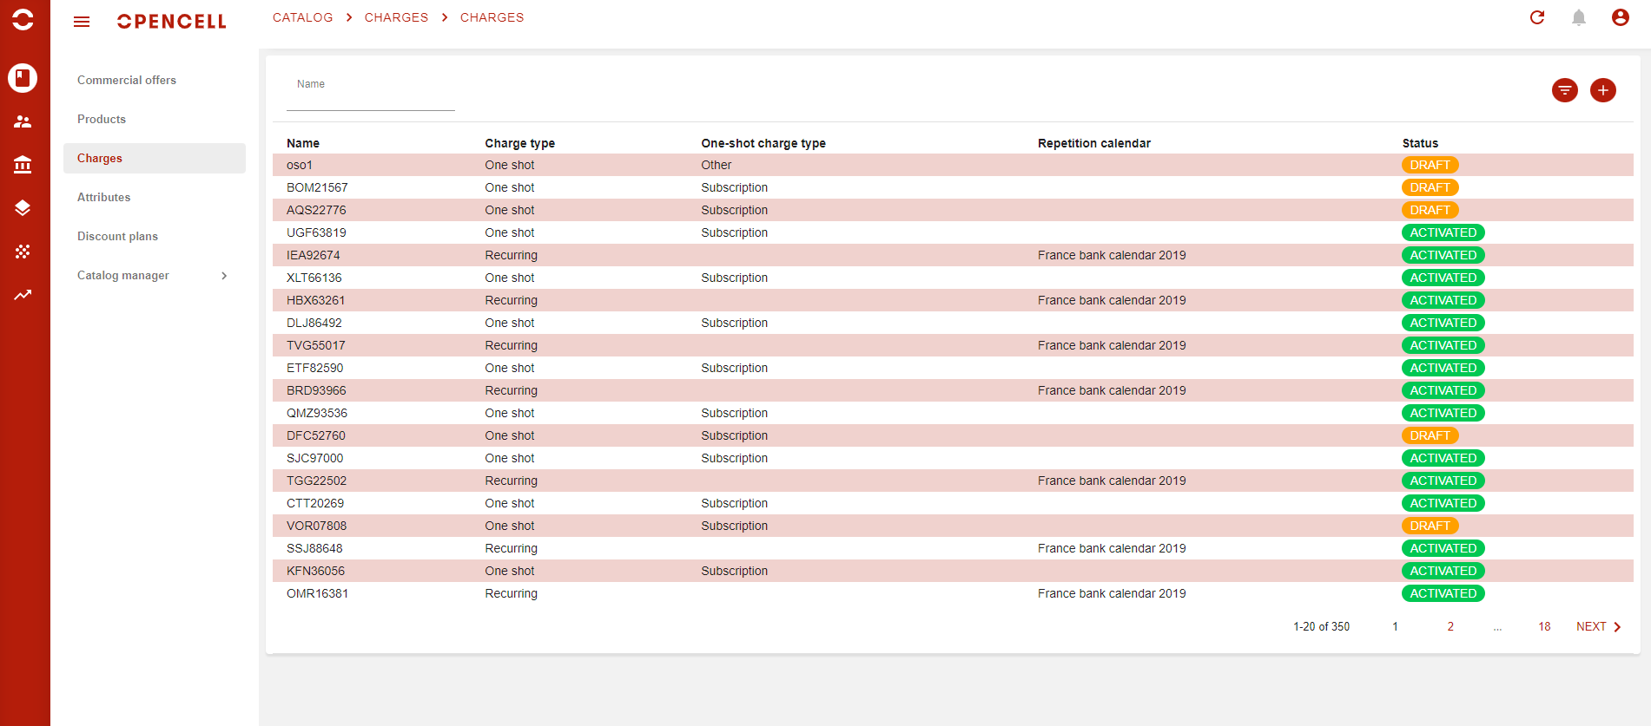Open the user account profile icon
1651x726 pixels.
pos(1620,17)
